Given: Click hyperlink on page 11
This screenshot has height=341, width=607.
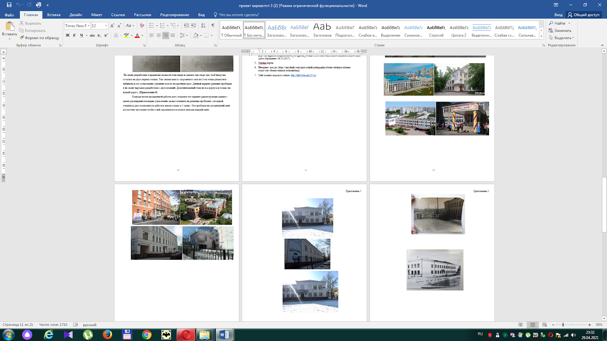Looking at the screenshot, I should pos(303,75).
